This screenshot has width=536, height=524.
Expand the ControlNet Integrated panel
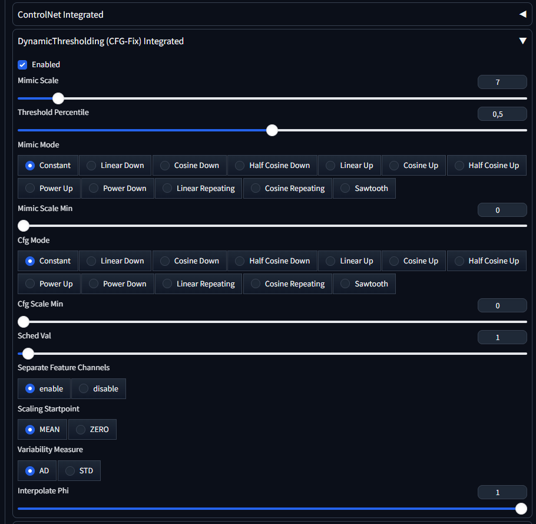pyautogui.click(x=522, y=14)
